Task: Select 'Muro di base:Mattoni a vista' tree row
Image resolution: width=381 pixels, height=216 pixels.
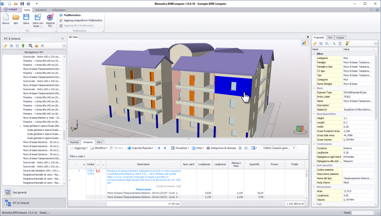Action: tap(42, 118)
